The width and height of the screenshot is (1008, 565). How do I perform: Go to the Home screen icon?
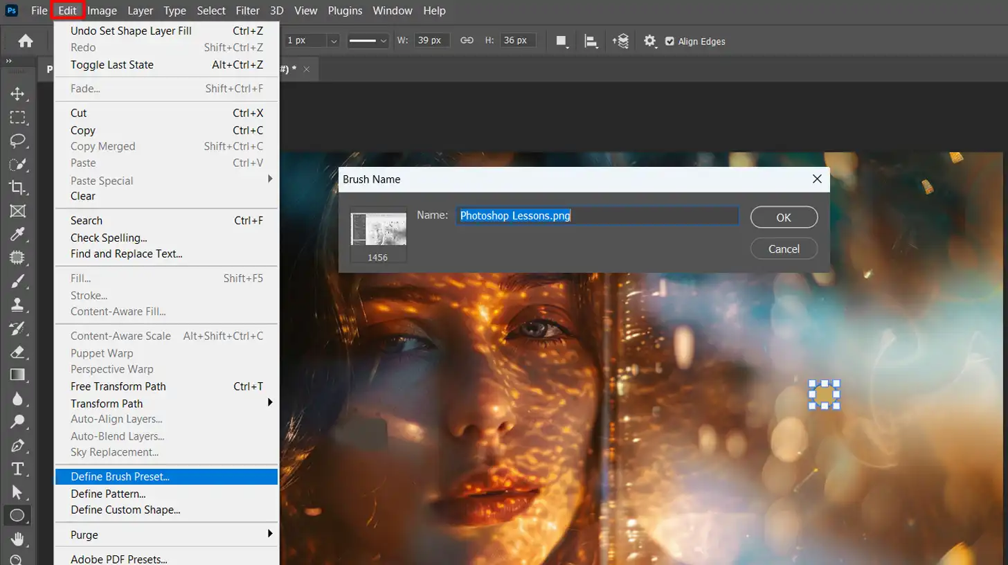tap(26, 41)
